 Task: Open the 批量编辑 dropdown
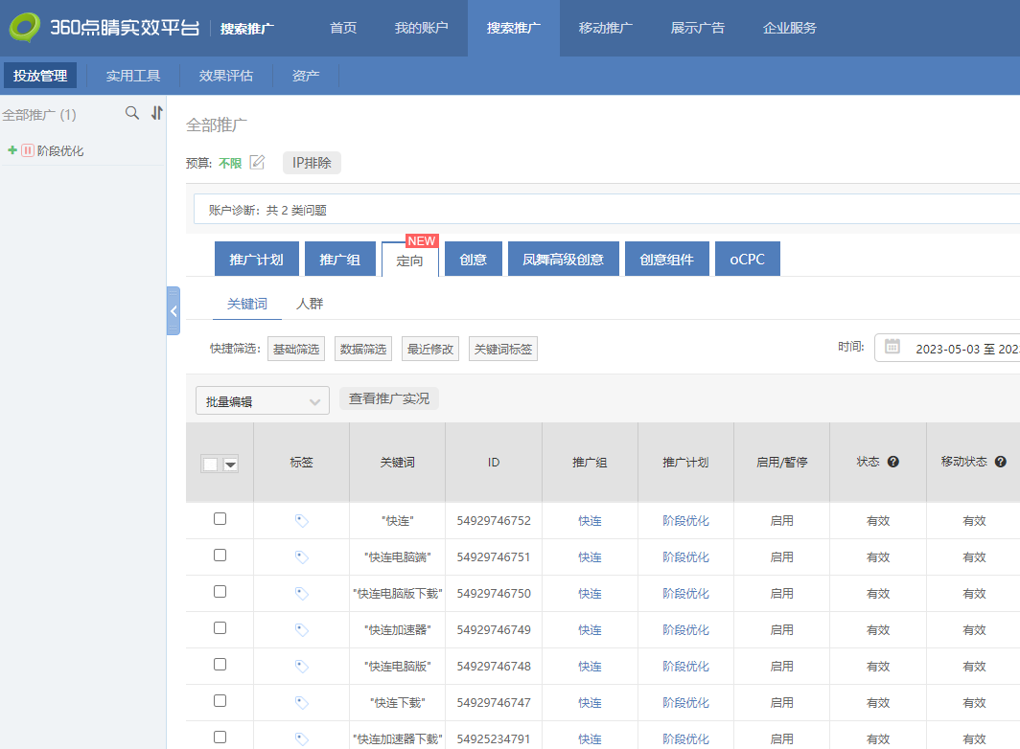point(262,401)
